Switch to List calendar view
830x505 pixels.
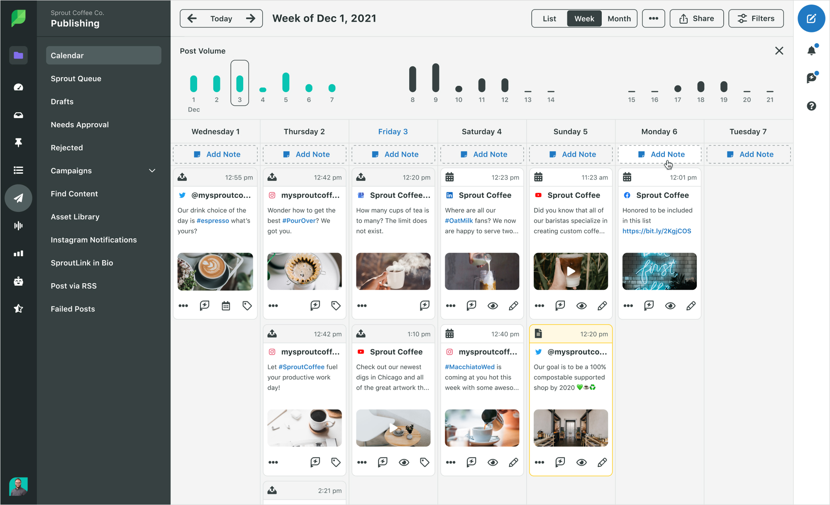(548, 18)
